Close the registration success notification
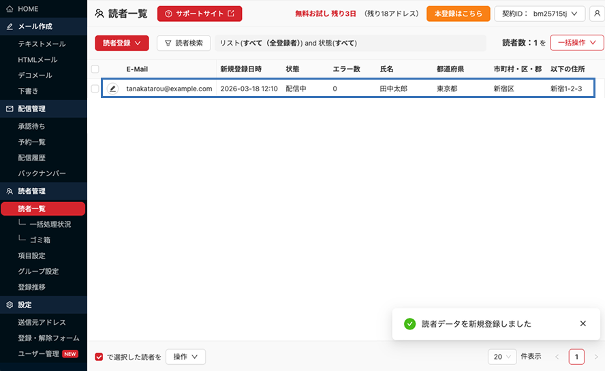 (x=583, y=324)
